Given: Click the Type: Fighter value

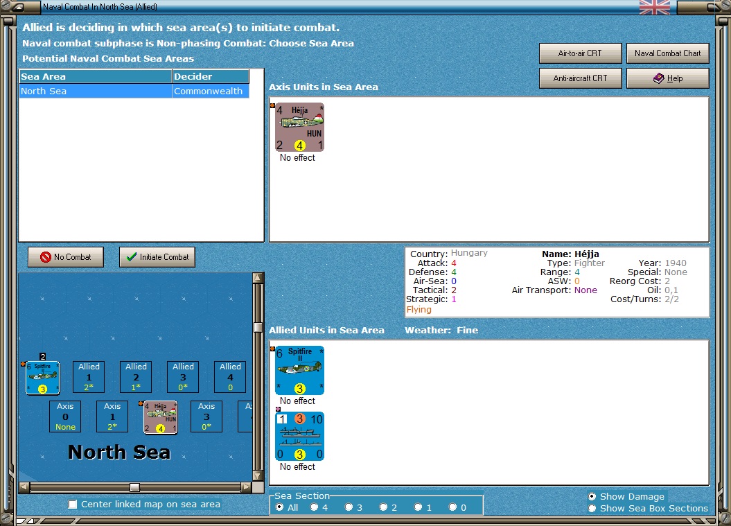Looking at the screenshot, I should click(589, 263).
